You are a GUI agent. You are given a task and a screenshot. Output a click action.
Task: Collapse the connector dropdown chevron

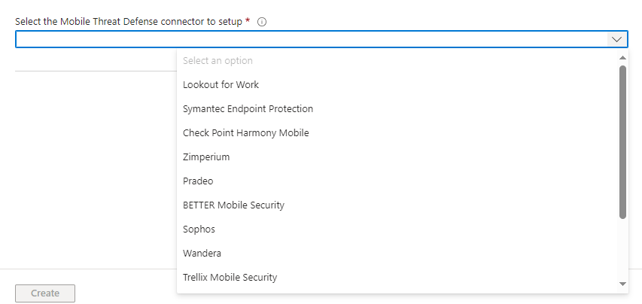click(x=616, y=39)
